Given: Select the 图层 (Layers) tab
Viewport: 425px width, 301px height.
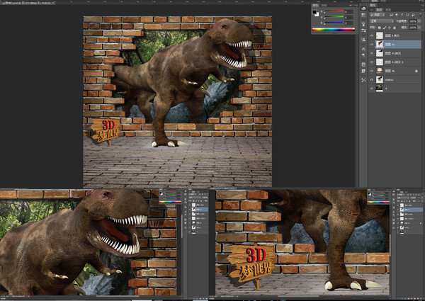Looking at the screenshot, I should 379,10.
